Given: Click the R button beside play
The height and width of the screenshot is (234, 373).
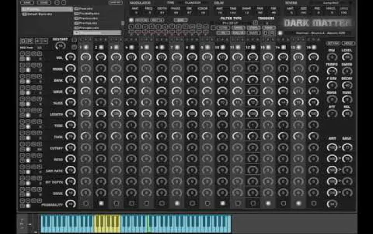Looking at the screenshot, I should point(30,41).
